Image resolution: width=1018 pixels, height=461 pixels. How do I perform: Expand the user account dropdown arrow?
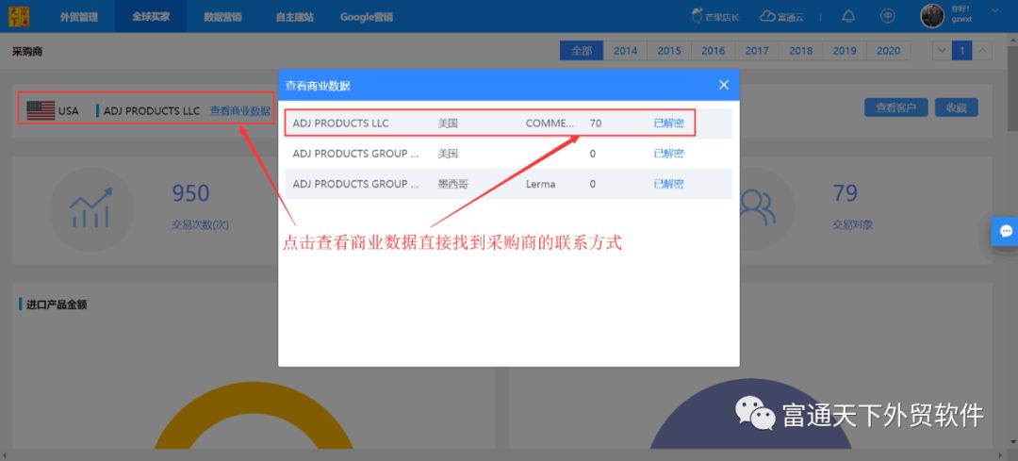[995, 10]
